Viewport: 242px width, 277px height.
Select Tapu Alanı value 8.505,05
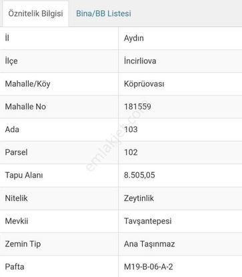(x=139, y=176)
